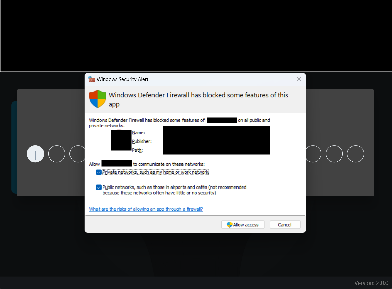The image size is (392, 289).
Task: Click the Version 2.0.0 text
Action: (x=371, y=283)
